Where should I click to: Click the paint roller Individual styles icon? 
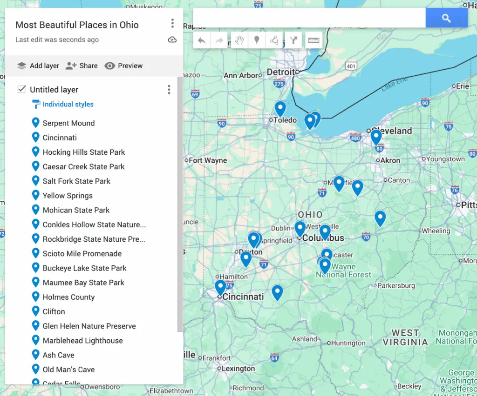tap(36, 105)
